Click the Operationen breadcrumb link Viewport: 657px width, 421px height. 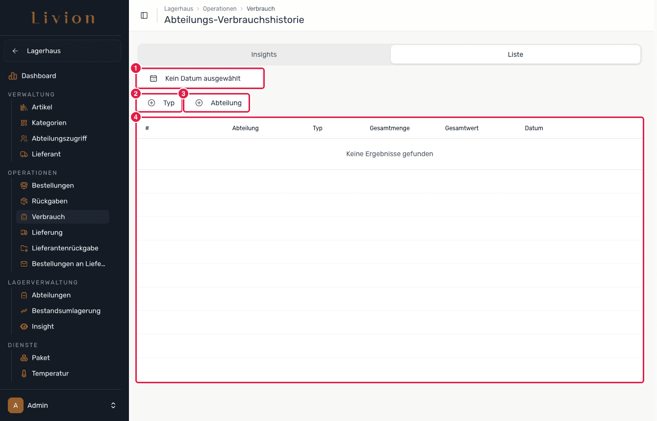(220, 9)
